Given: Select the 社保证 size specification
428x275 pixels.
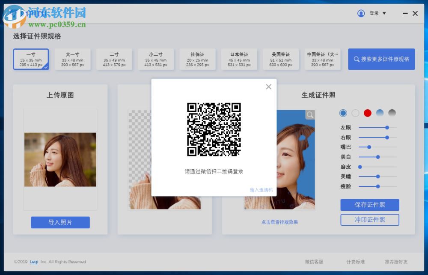Looking at the screenshot, I should click(x=197, y=59).
